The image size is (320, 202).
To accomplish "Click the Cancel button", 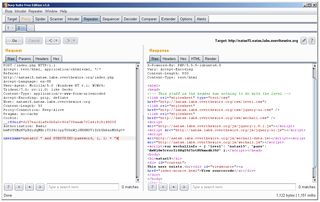I will click(34, 41).
